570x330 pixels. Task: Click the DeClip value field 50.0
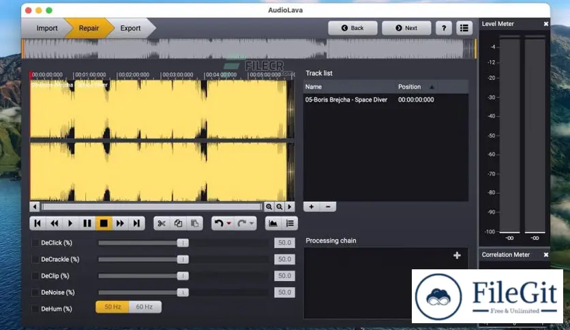[x=284, y=276]
